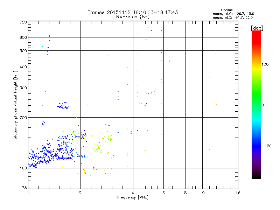Click the '600' height tick label
The image size is (280, 210).
click(23, 37)
